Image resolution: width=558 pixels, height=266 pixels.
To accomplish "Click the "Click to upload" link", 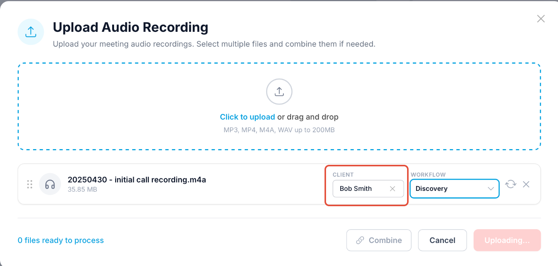I will (x=247, y=117).
